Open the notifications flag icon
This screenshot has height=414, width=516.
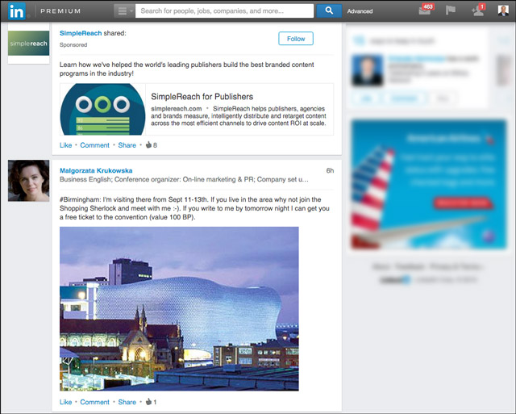point(451,10)
